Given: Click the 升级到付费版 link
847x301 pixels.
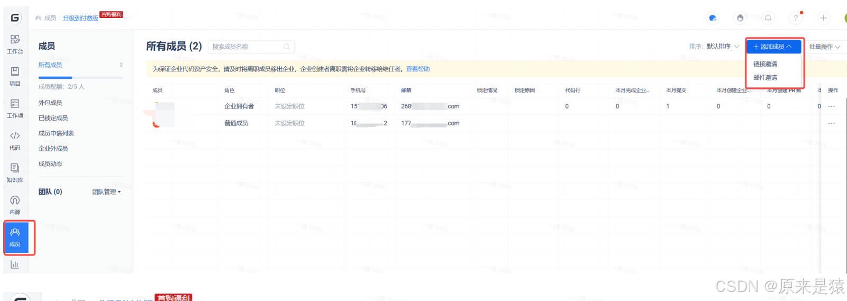Looking at the screenshot, I should pos(80,18).
